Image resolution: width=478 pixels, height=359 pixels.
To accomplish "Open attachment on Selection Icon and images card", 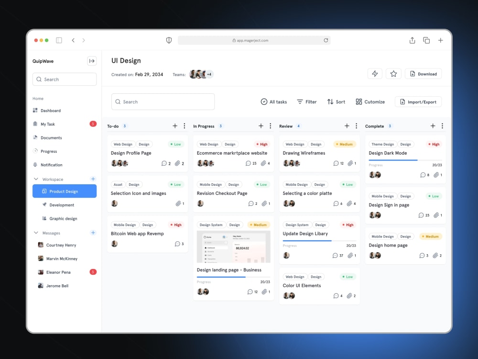I will coord(180,203).
